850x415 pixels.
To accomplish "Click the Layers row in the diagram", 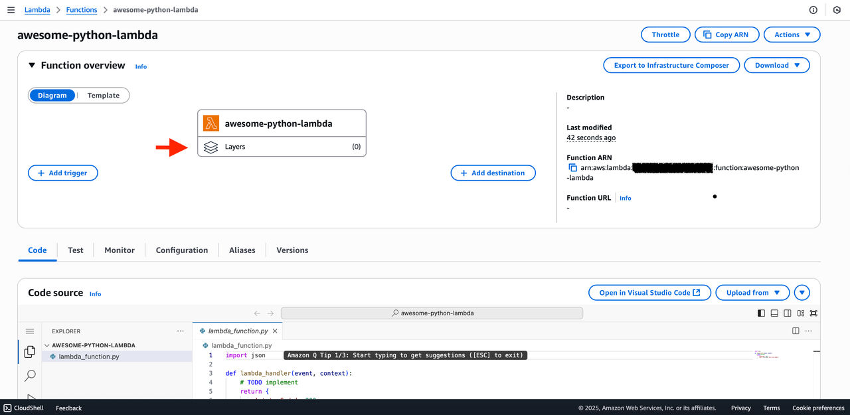I will 282,147.
